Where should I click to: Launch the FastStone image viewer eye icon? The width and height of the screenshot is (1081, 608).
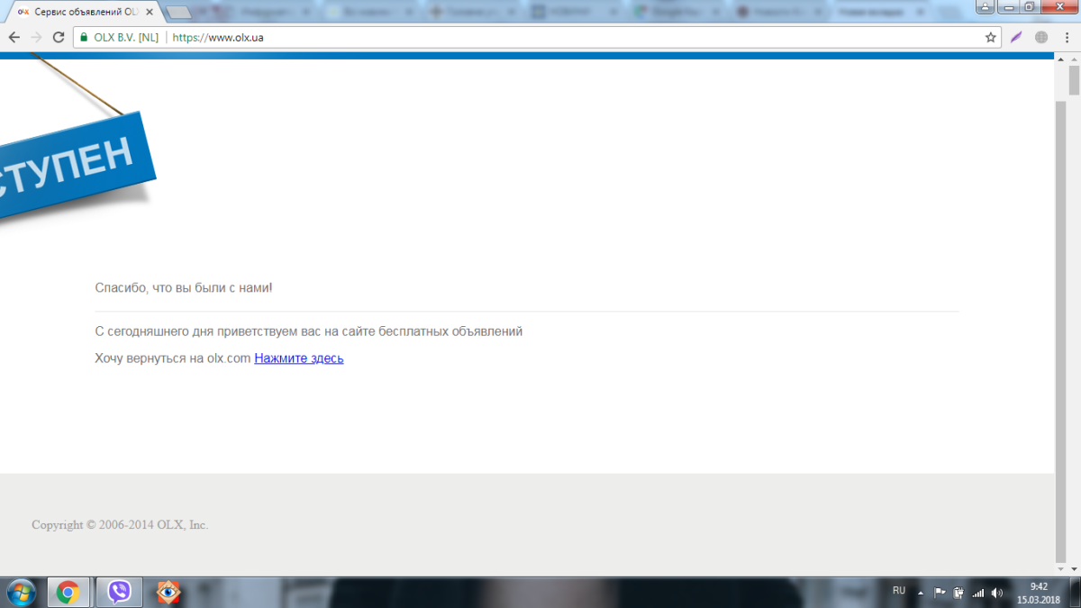point(168,592)
